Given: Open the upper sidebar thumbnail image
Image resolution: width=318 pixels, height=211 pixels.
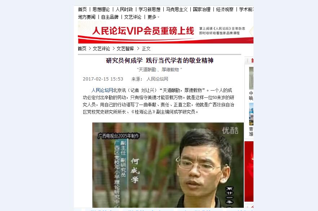Looking at the screenshot, I should pyautogui.click(x=251, y=78).
